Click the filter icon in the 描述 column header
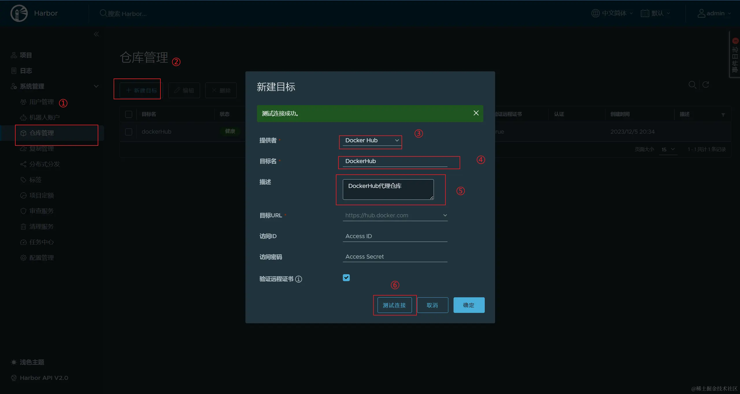 [x=723, y=115]
